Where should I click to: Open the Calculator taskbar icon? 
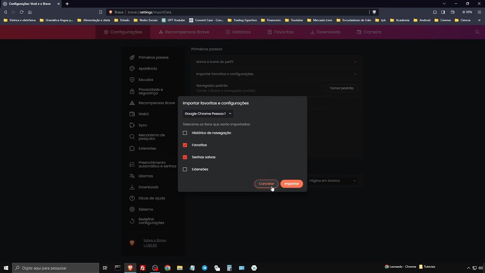[x=229, y=268]
